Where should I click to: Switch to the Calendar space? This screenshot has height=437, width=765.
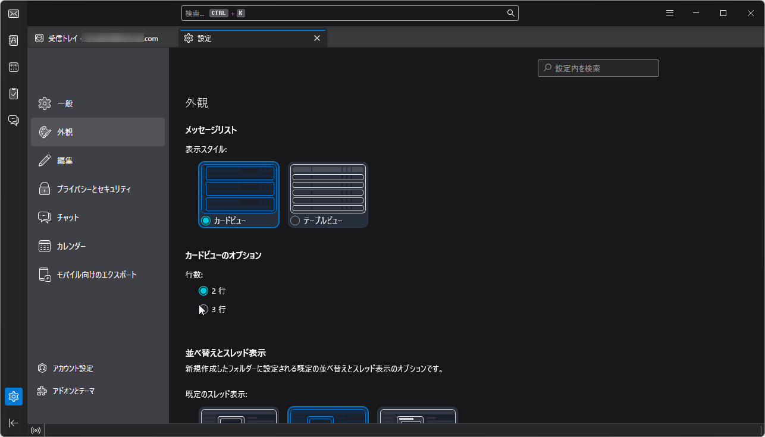(x=13, y=67)
